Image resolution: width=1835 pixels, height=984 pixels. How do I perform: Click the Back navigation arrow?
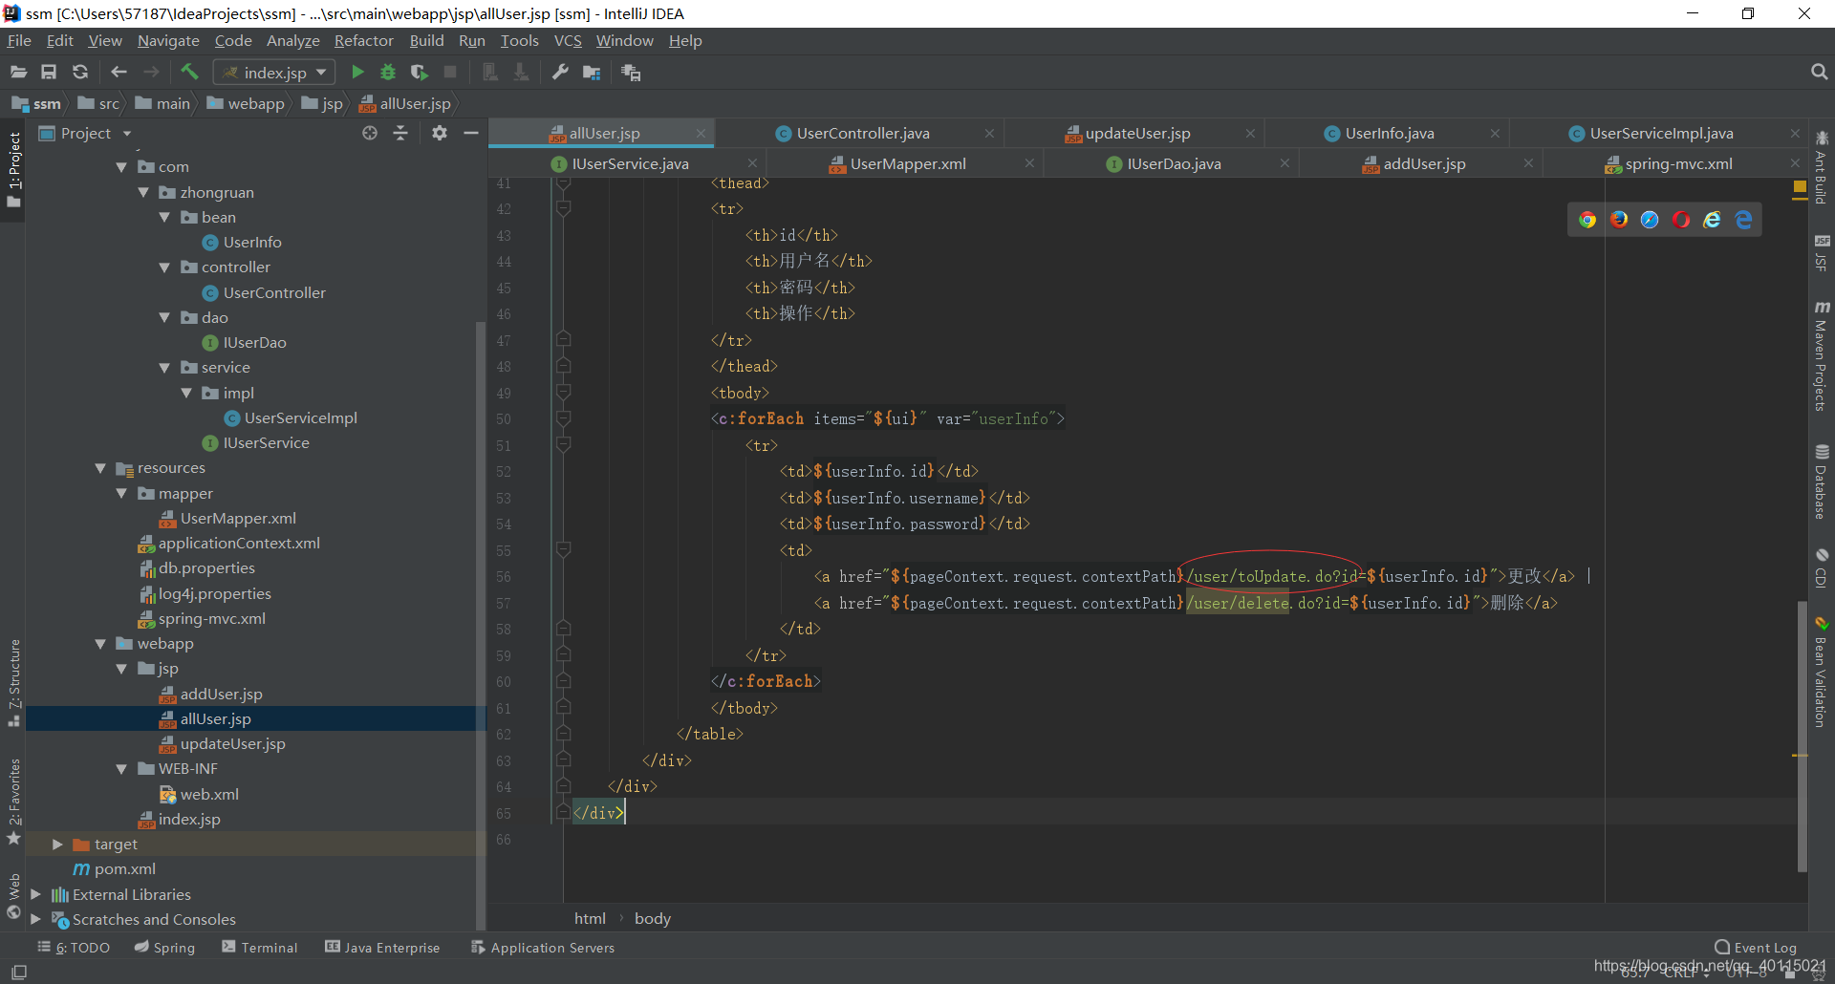[119, 73]
